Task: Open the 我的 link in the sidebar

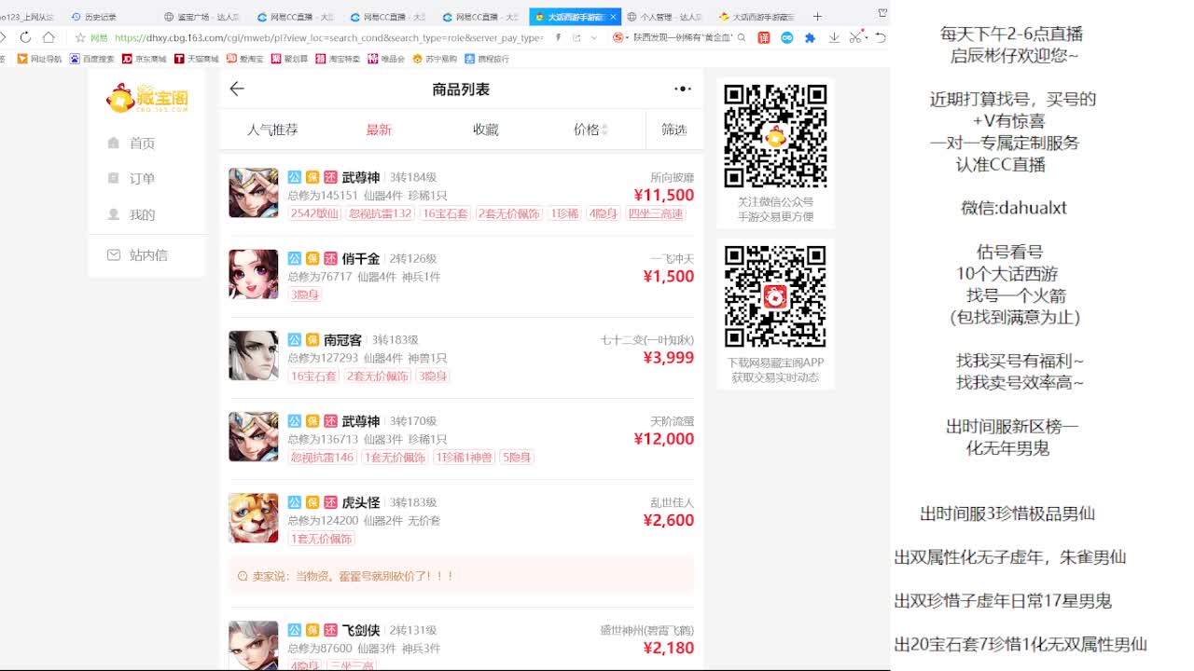Action: click(x=142, y=214)
